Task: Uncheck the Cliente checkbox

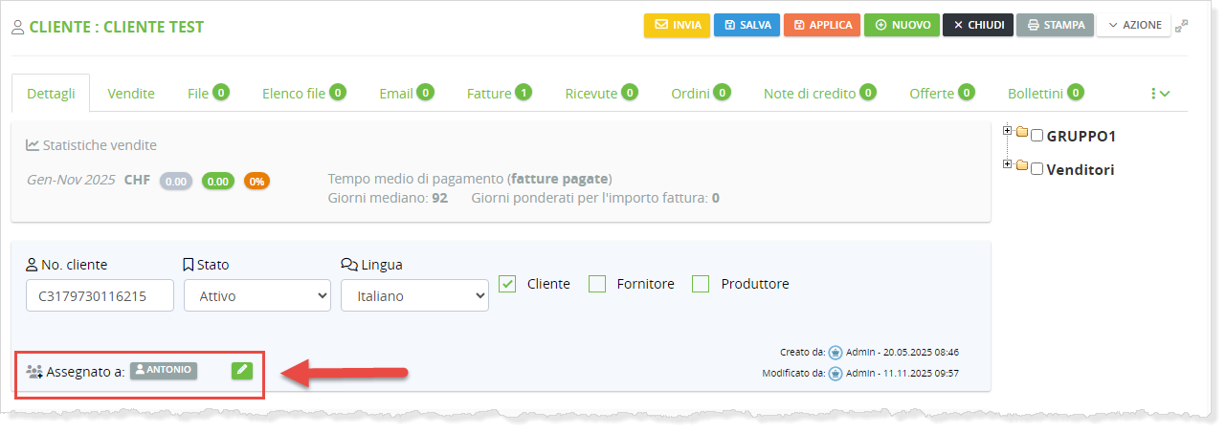Action: [508, 284]
